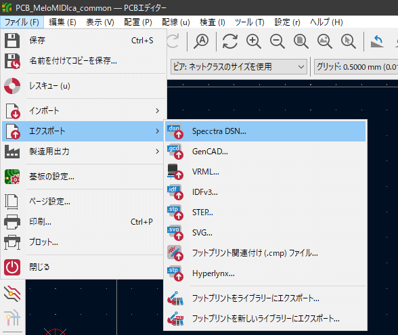The height and width of the screenshot is (335, 398).
Task: Click the Zoom to objects icon
Action: pos(325,41)
